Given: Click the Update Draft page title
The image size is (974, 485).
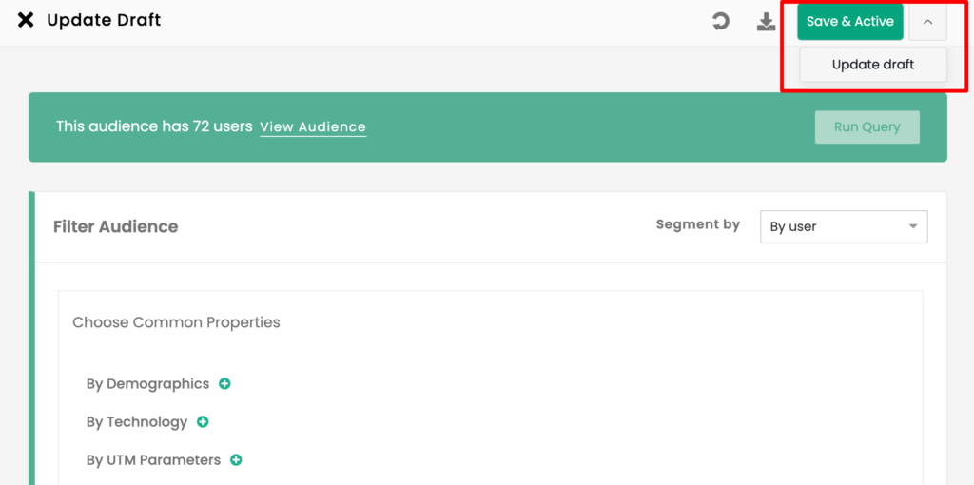Looking at the screenshot, I should pos(104,21).
